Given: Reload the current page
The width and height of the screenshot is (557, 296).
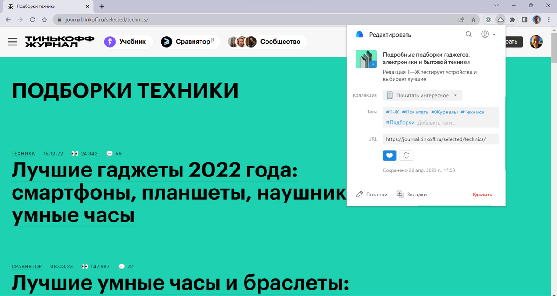Looking at the screenshot, I should [32, 19].
